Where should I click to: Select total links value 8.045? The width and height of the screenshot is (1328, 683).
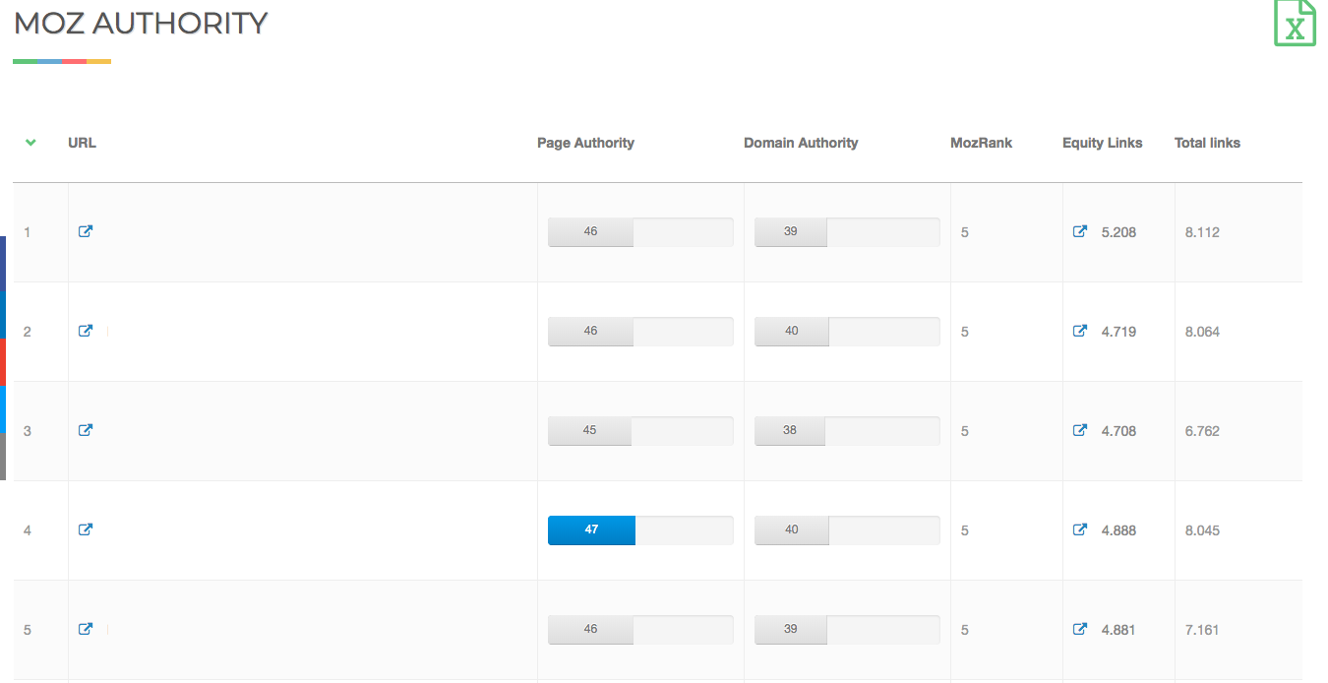tap(1202, 530)
